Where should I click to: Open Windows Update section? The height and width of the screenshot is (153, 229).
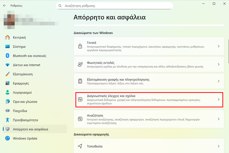35,138
